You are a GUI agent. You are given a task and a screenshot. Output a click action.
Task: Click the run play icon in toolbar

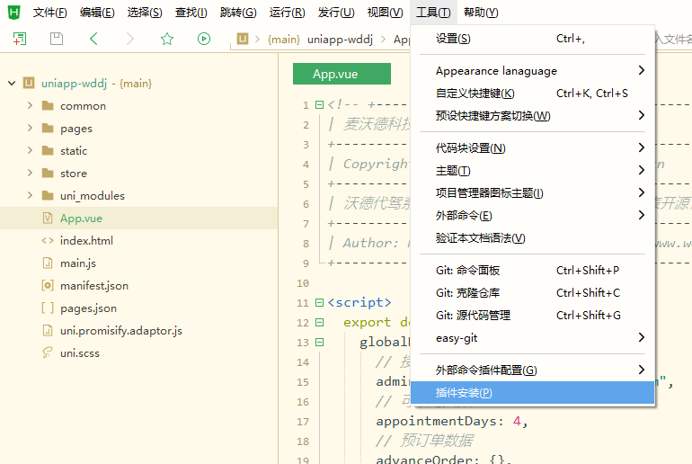point(203,39)
